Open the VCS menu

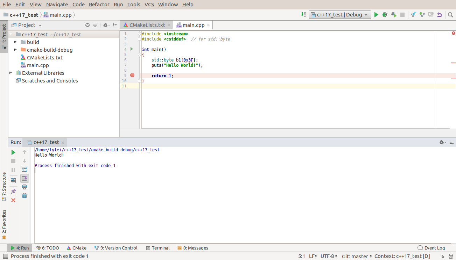pyautogui.click(x=149, y=5)
